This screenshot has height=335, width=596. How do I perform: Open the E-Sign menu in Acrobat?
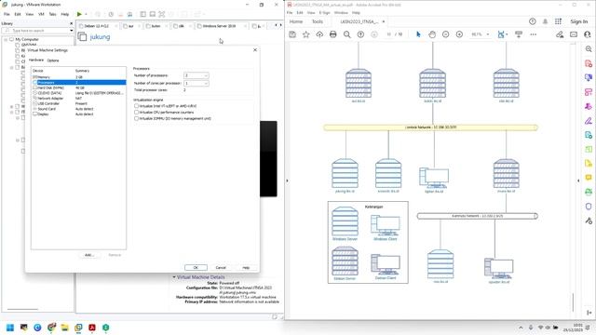(325, 12)
